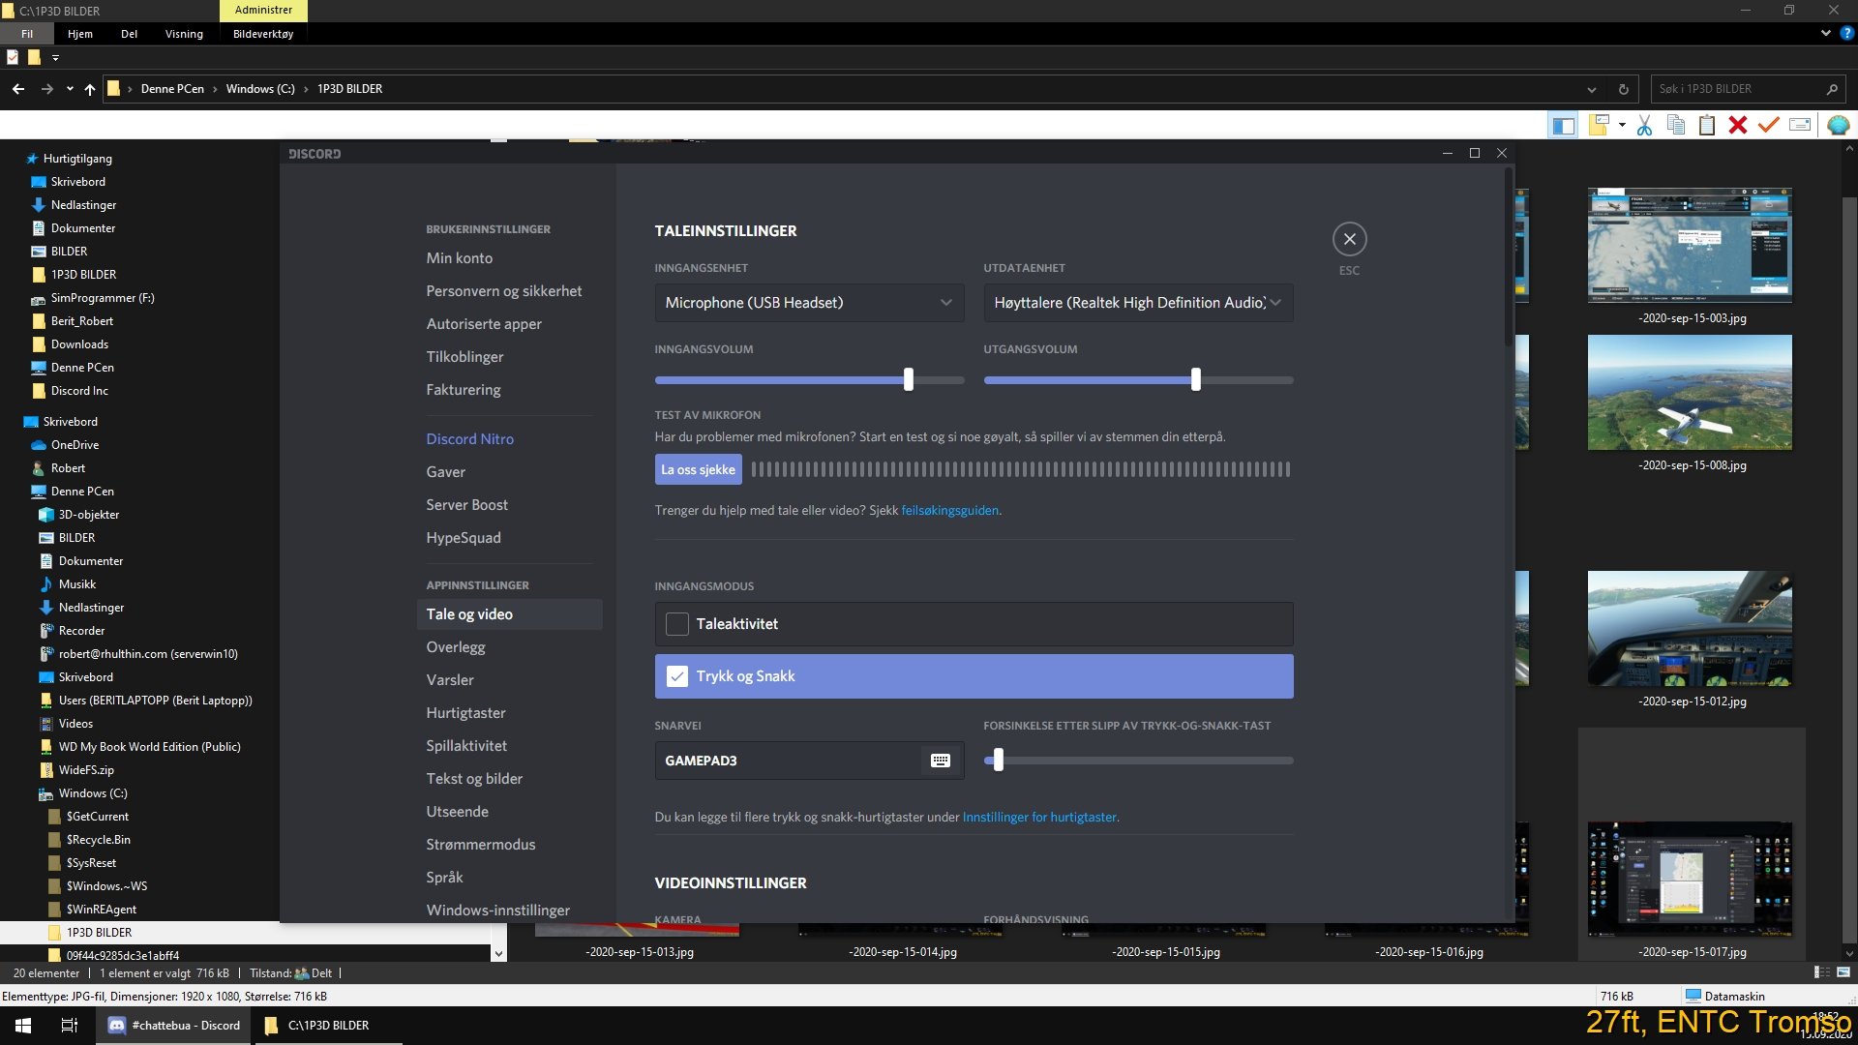The image size is (1858, 1045).
Task: Click the navigate back arrow button
Action: pos(17,88)
